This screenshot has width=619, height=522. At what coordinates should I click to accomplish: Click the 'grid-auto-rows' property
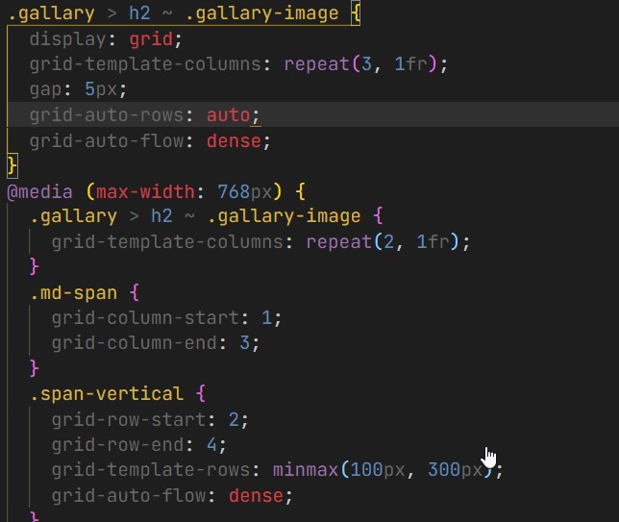pyautogui.click(x=106, y=115)
